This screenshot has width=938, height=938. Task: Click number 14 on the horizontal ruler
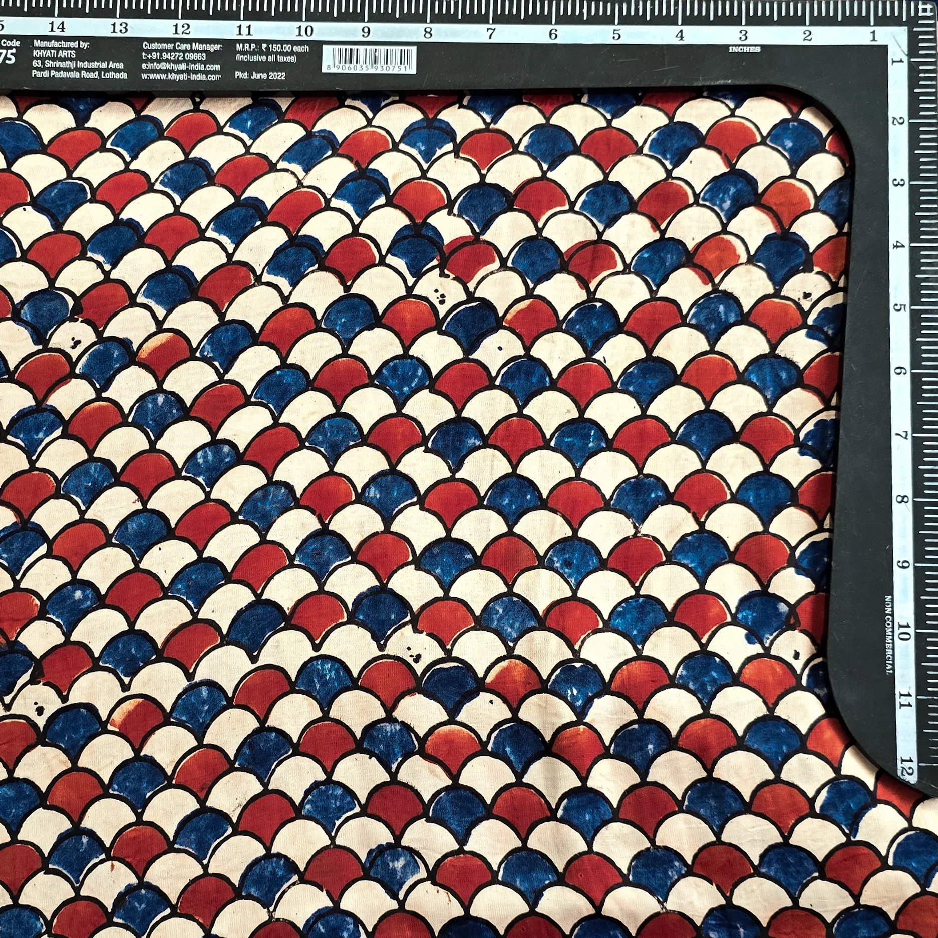pyautogui.click(x=57, y=26)
